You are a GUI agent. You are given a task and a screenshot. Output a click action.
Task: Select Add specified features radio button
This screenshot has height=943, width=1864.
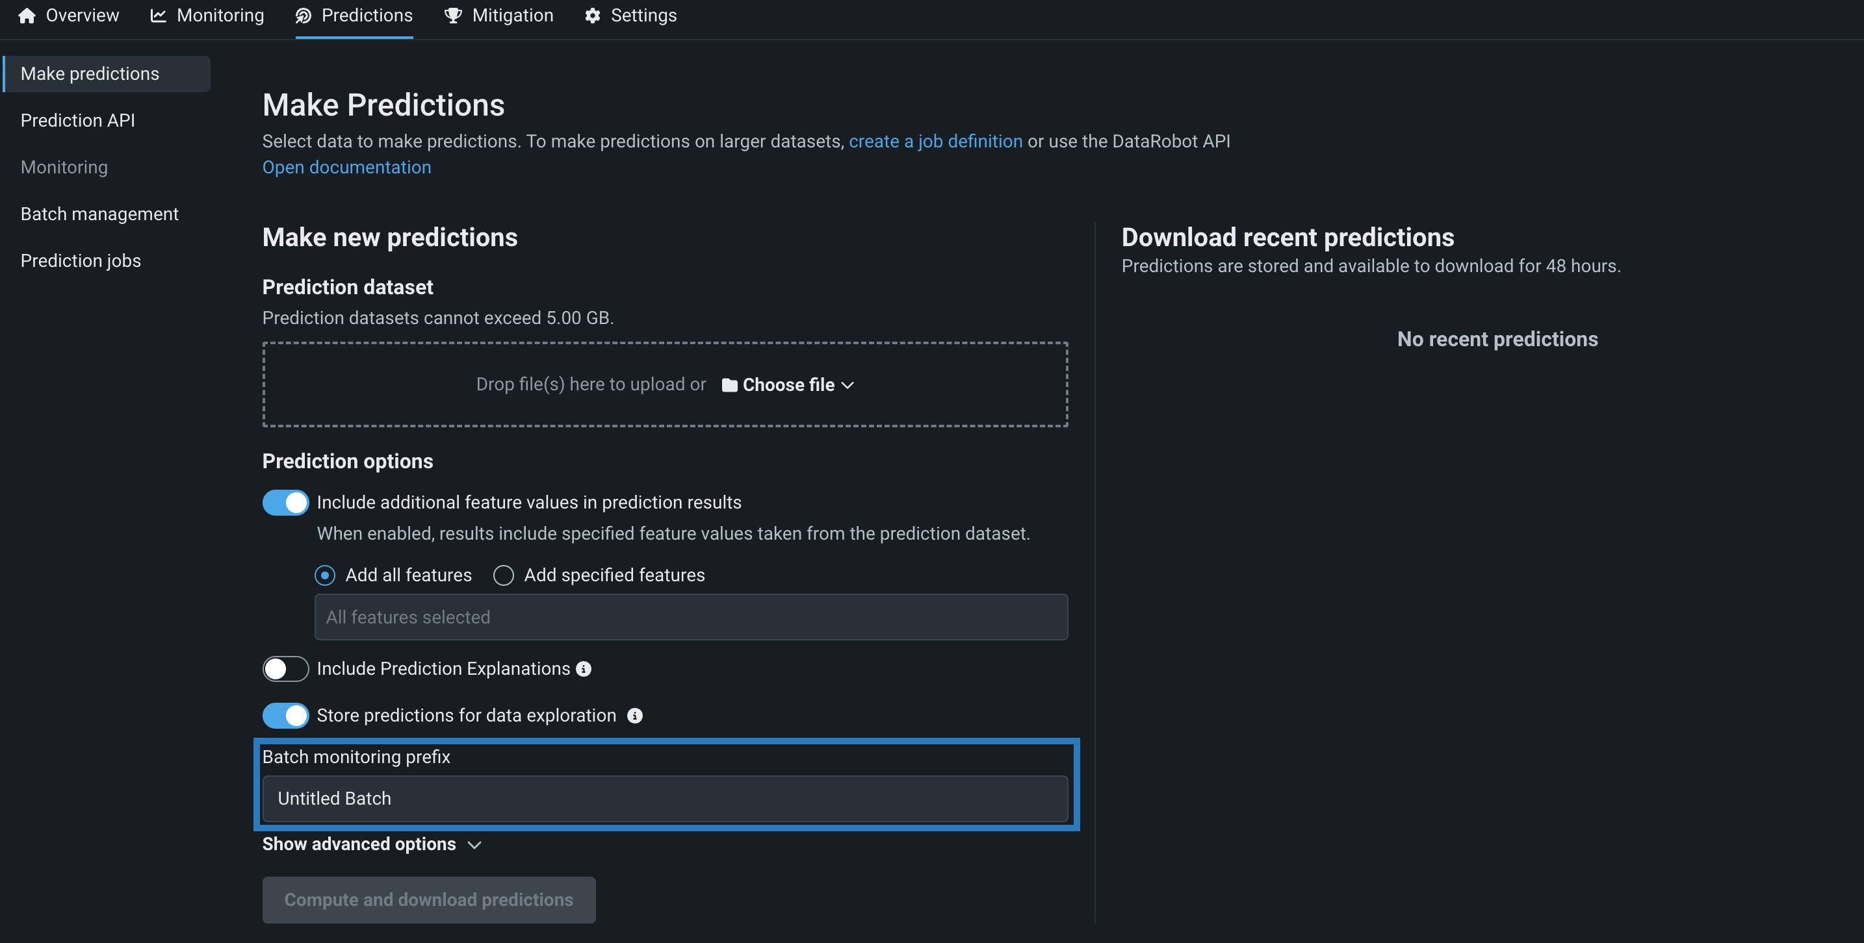click(x=504, y=575)
